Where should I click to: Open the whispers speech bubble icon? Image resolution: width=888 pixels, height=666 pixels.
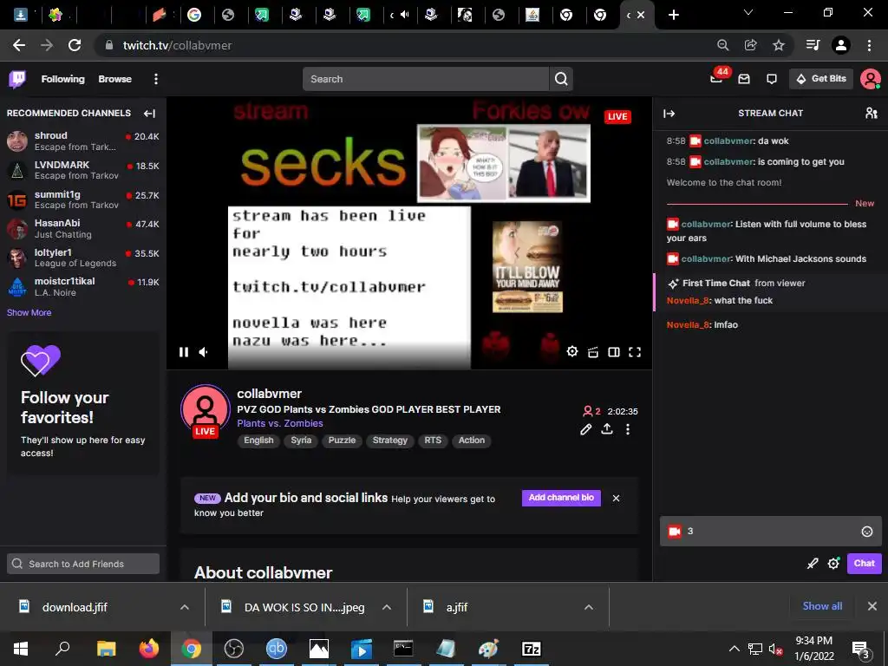(771, 79)
